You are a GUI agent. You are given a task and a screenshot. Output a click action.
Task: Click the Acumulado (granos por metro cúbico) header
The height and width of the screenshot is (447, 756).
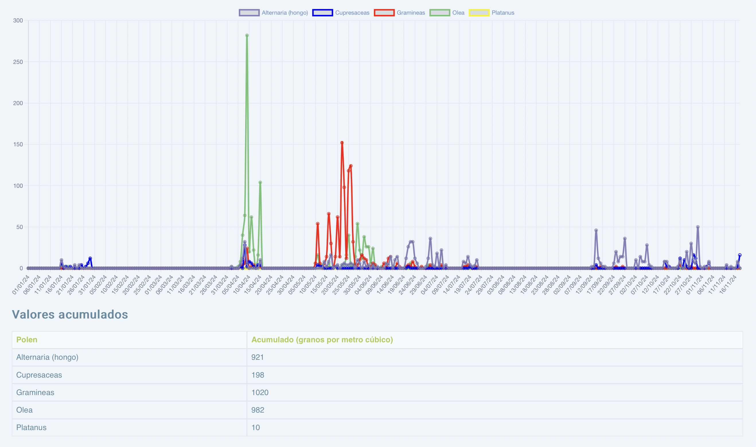click(322, 339)
